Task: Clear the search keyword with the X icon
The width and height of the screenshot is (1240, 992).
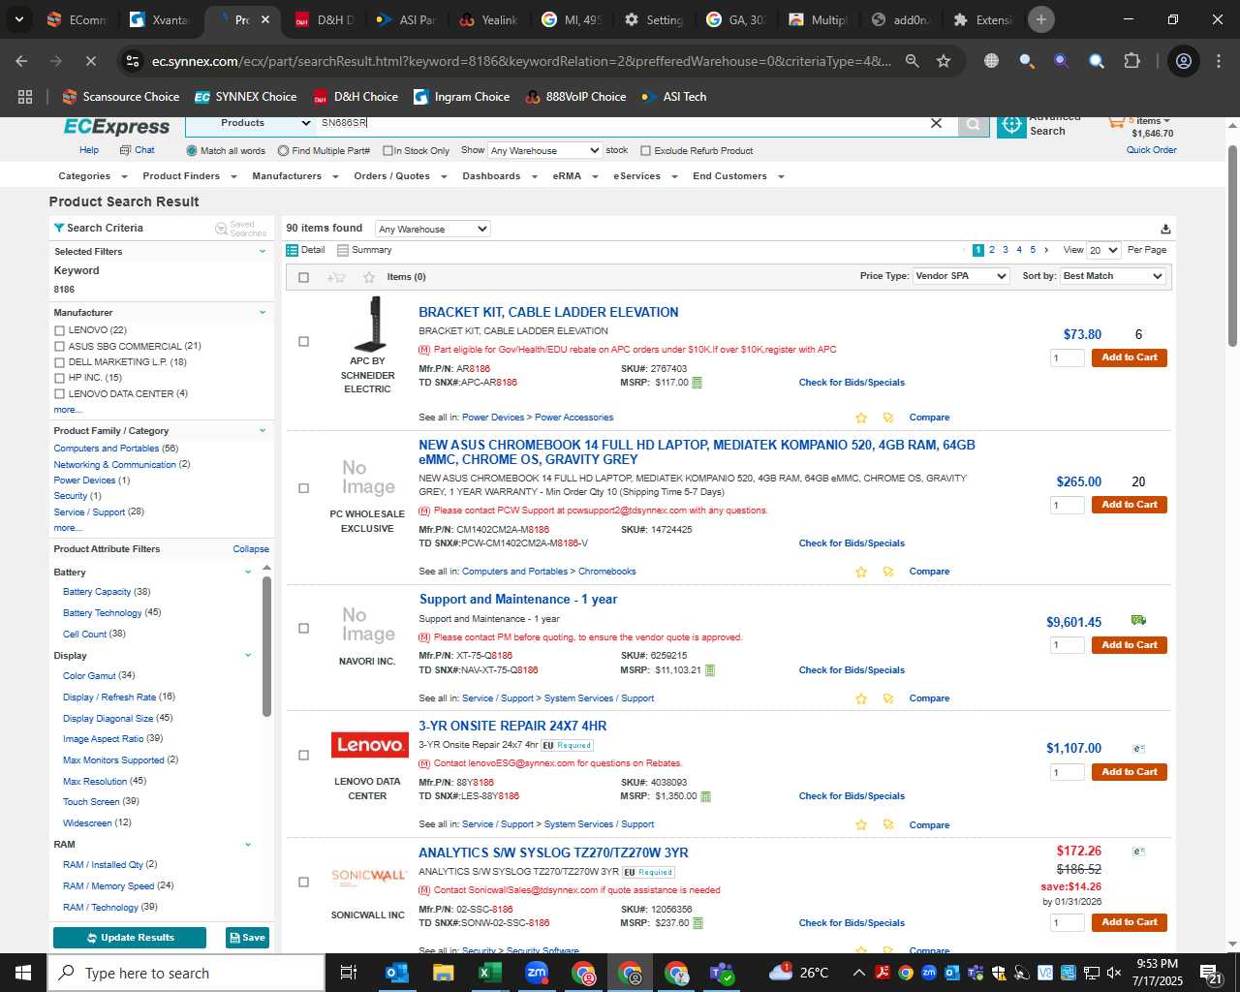Action: (x=936, y=123)
